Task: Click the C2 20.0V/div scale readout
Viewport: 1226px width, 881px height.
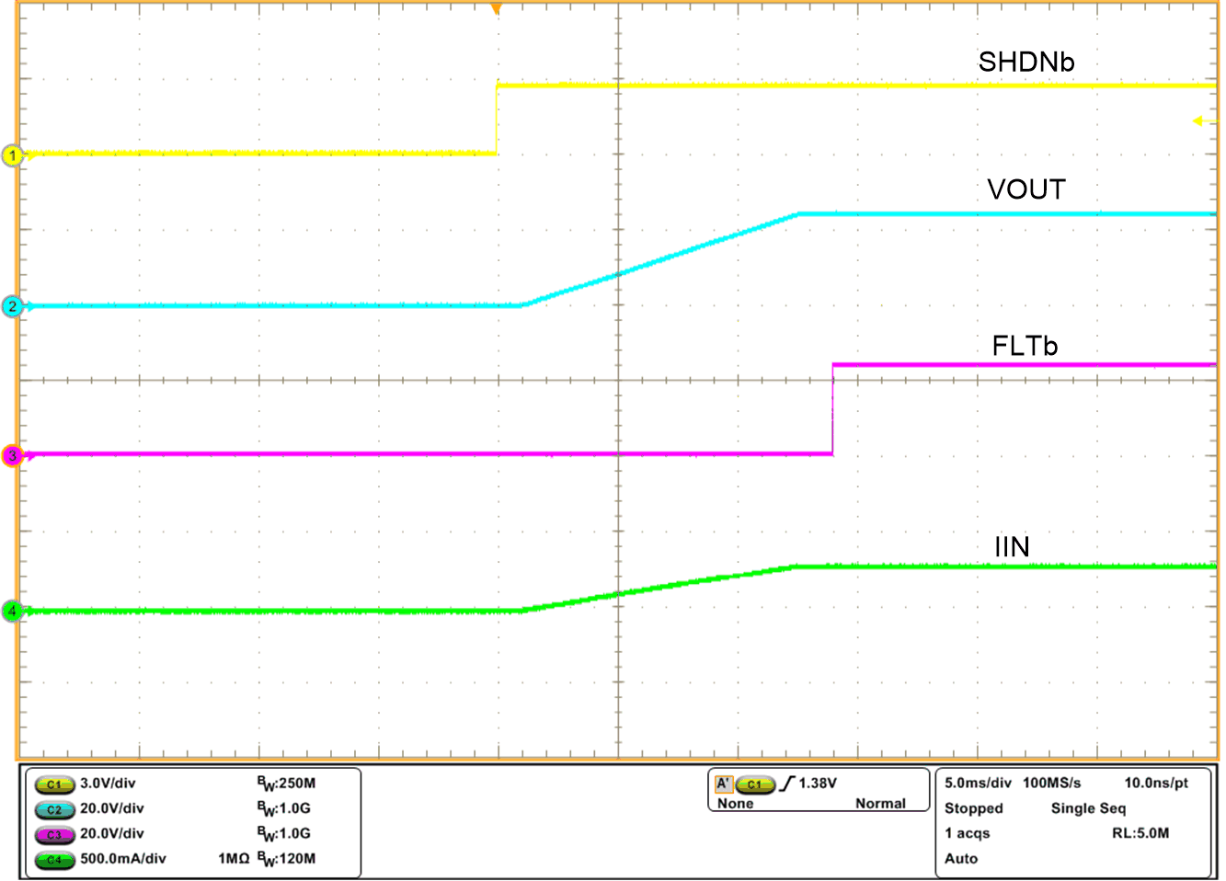Action: pyautogui.click(x=112, y=808)
